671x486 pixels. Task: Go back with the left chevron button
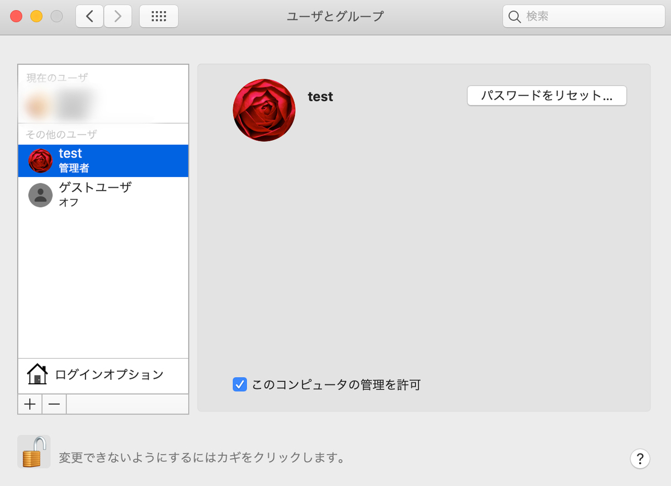pos(89,16)
